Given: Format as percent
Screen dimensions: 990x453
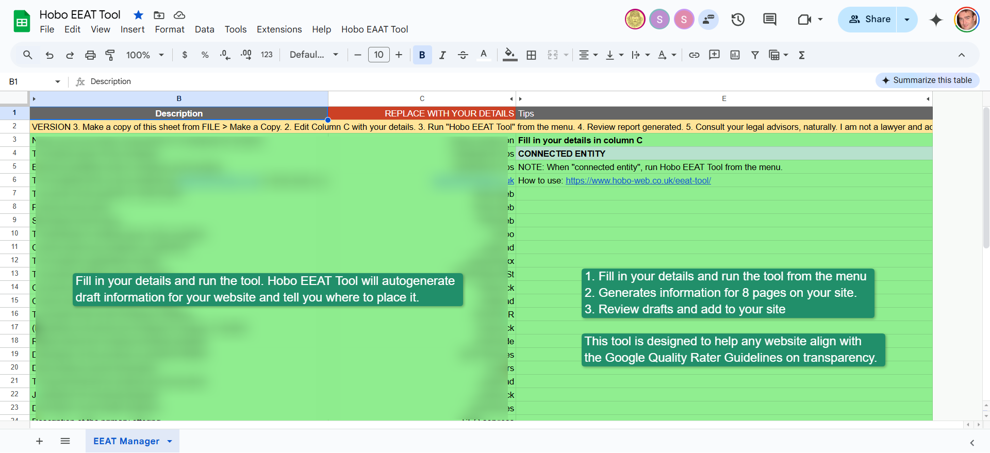Looking at the screenshot, I should [x=205, y=55].
